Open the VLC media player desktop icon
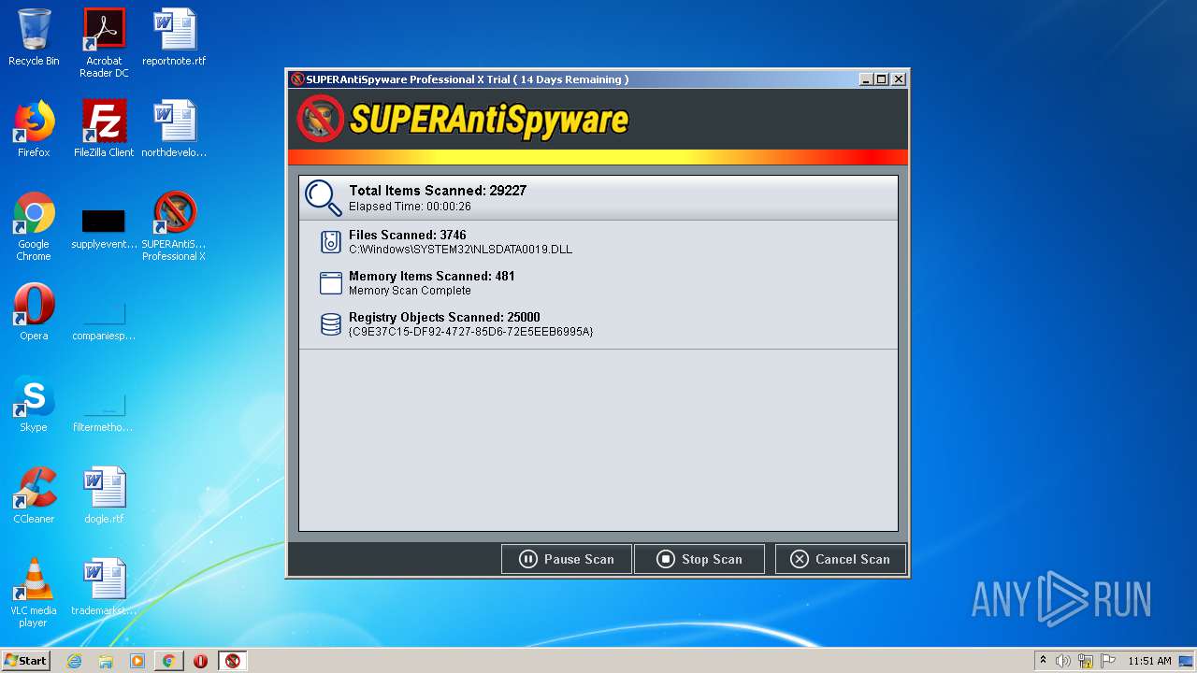 (34, 593)
